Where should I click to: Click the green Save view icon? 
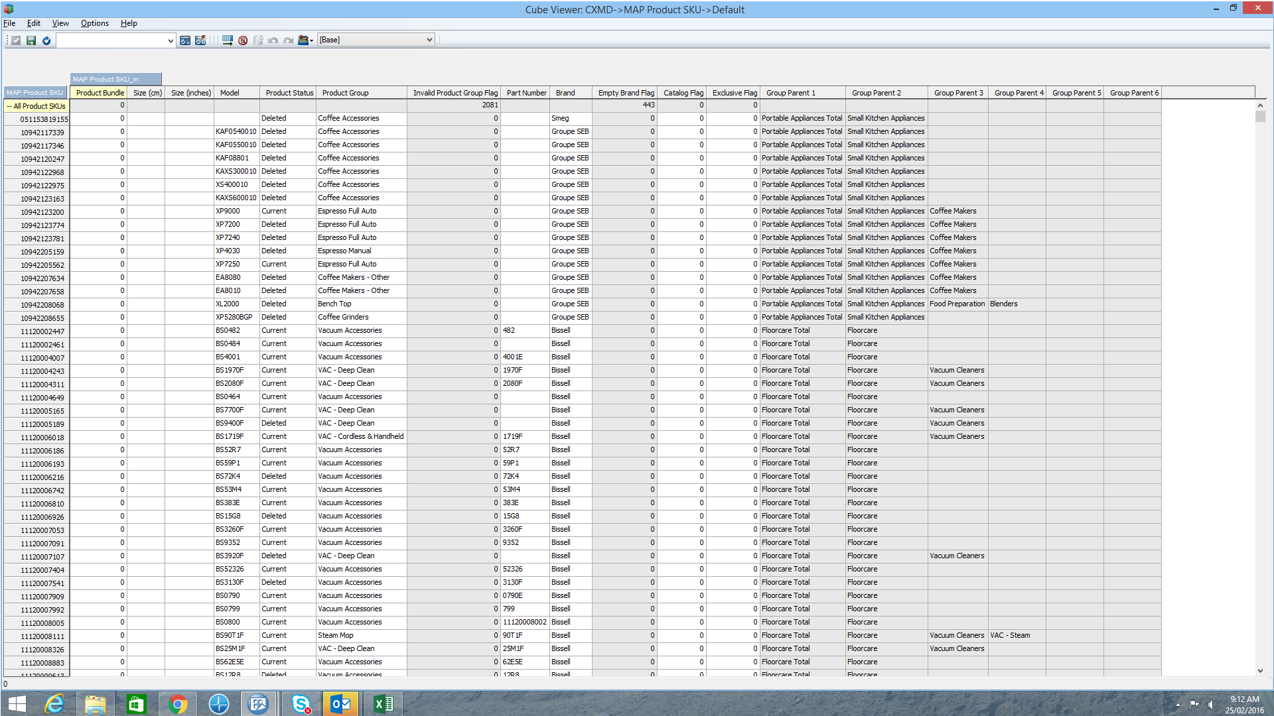coord(31,40)
